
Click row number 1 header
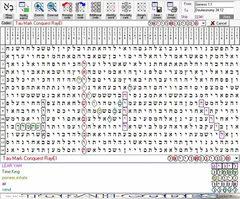coord(2,49)
